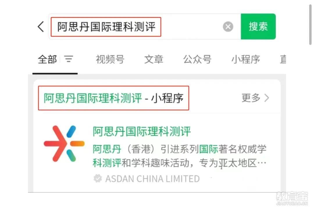
Task: Click the 阿思丹国际理科测评 - 小程序 section header
Action: (114, 98)
